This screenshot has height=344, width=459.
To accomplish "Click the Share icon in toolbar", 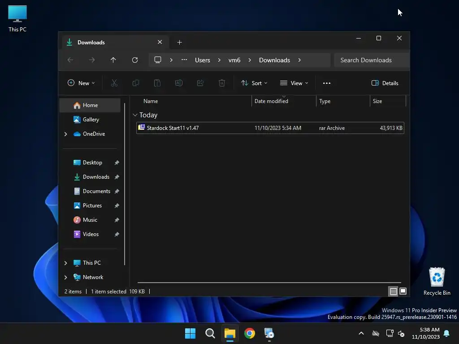I will 200,83.
